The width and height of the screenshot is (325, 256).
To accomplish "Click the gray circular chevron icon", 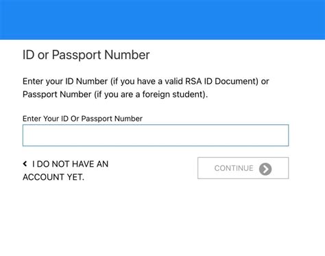I will point(265,169).
